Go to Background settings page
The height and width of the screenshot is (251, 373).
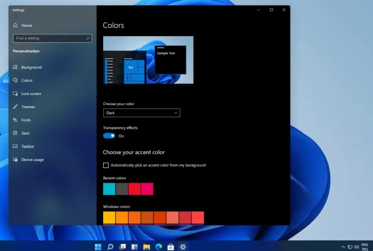click(x=31, y=68)
